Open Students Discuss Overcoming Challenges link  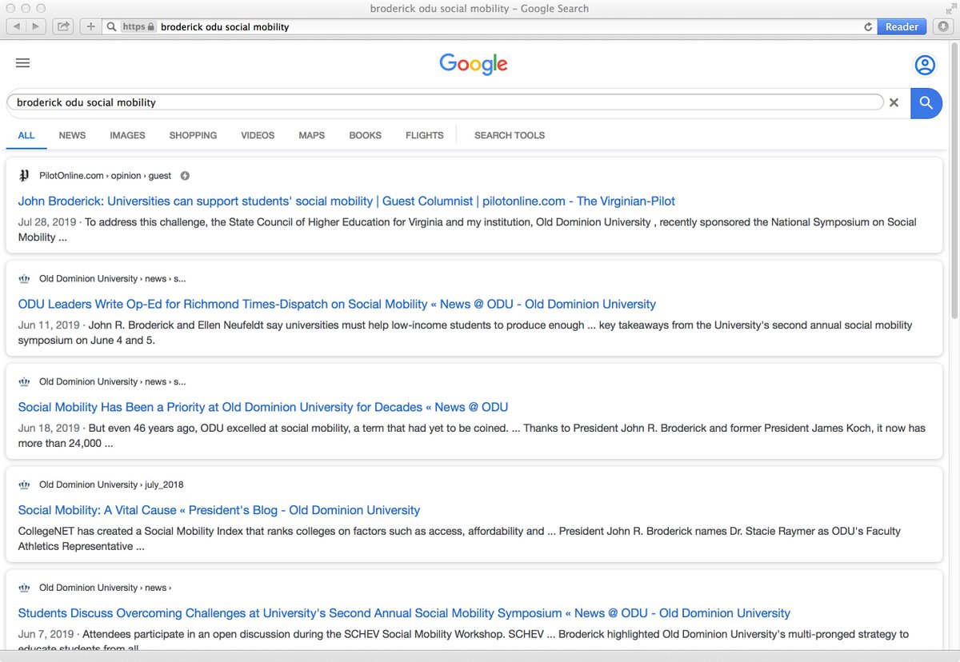tap(404, 614)
